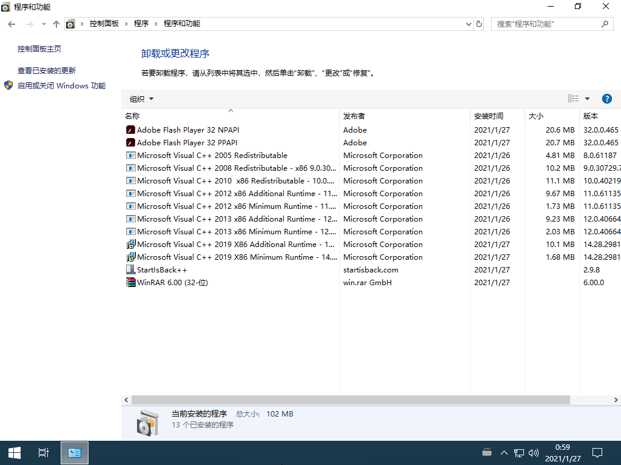This screenshot has width=621, height=465.
Task: Click the touch keyboard tray icon
Action: click(x=487, y=453)
